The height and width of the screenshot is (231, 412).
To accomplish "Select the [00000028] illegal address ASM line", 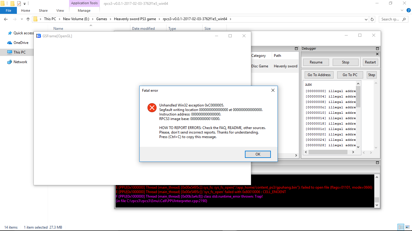I will pyautogui.click(x=330, y=145).
